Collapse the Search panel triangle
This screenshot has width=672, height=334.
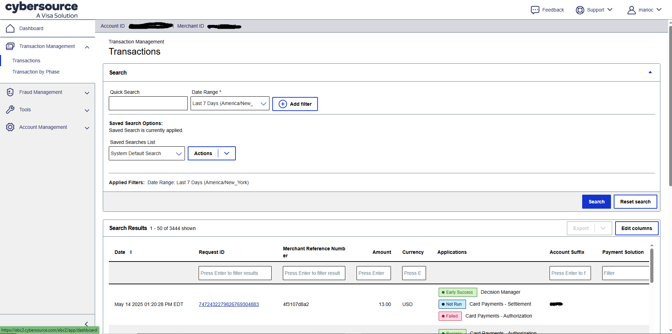tap(650, 72)
